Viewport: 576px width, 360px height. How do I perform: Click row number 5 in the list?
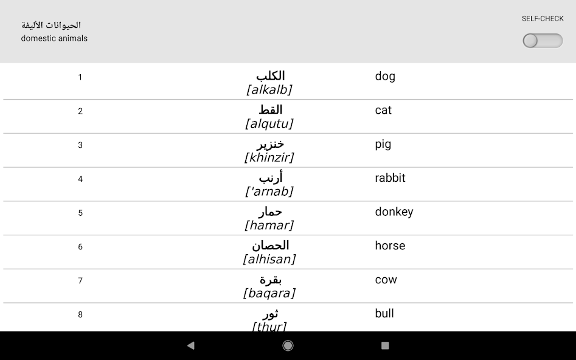point(80,213)
